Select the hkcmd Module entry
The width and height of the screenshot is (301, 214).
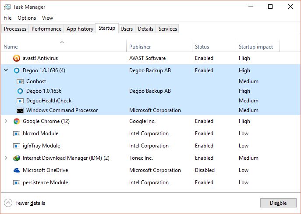[40, 133]
